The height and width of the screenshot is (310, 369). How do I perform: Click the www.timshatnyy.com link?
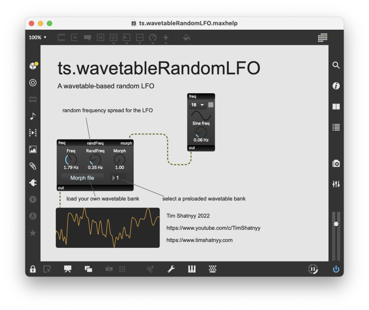tap(199, 240)
